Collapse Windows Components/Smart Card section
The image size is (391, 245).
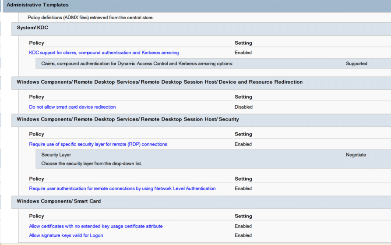click(59, 201)
